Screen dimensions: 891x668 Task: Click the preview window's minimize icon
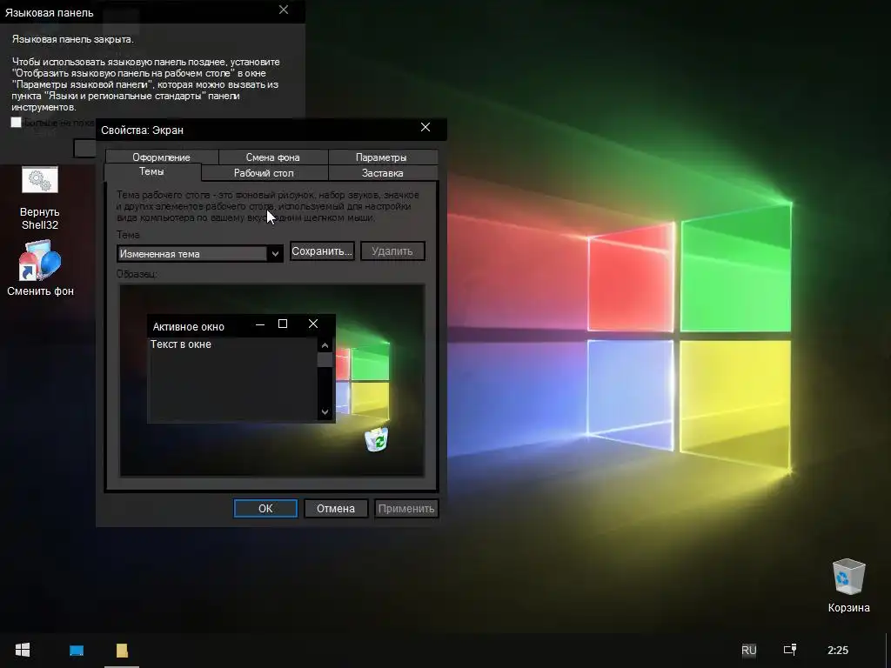260,324
